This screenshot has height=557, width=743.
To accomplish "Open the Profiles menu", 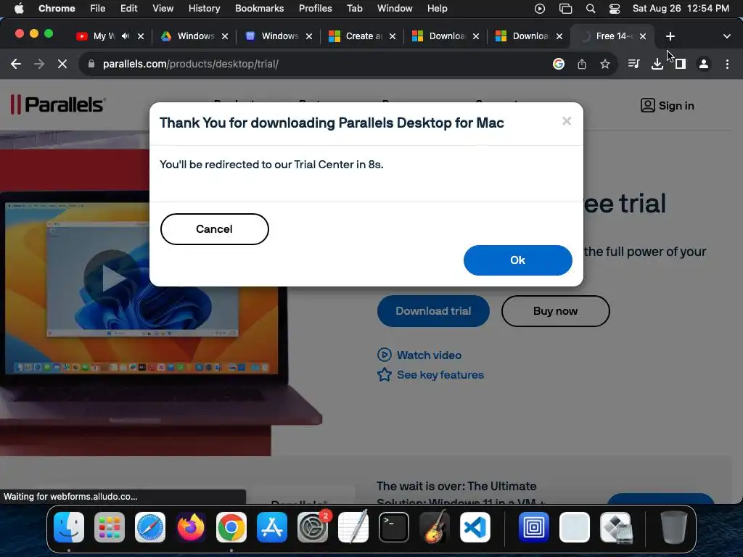I will click(x=315, y=9).
